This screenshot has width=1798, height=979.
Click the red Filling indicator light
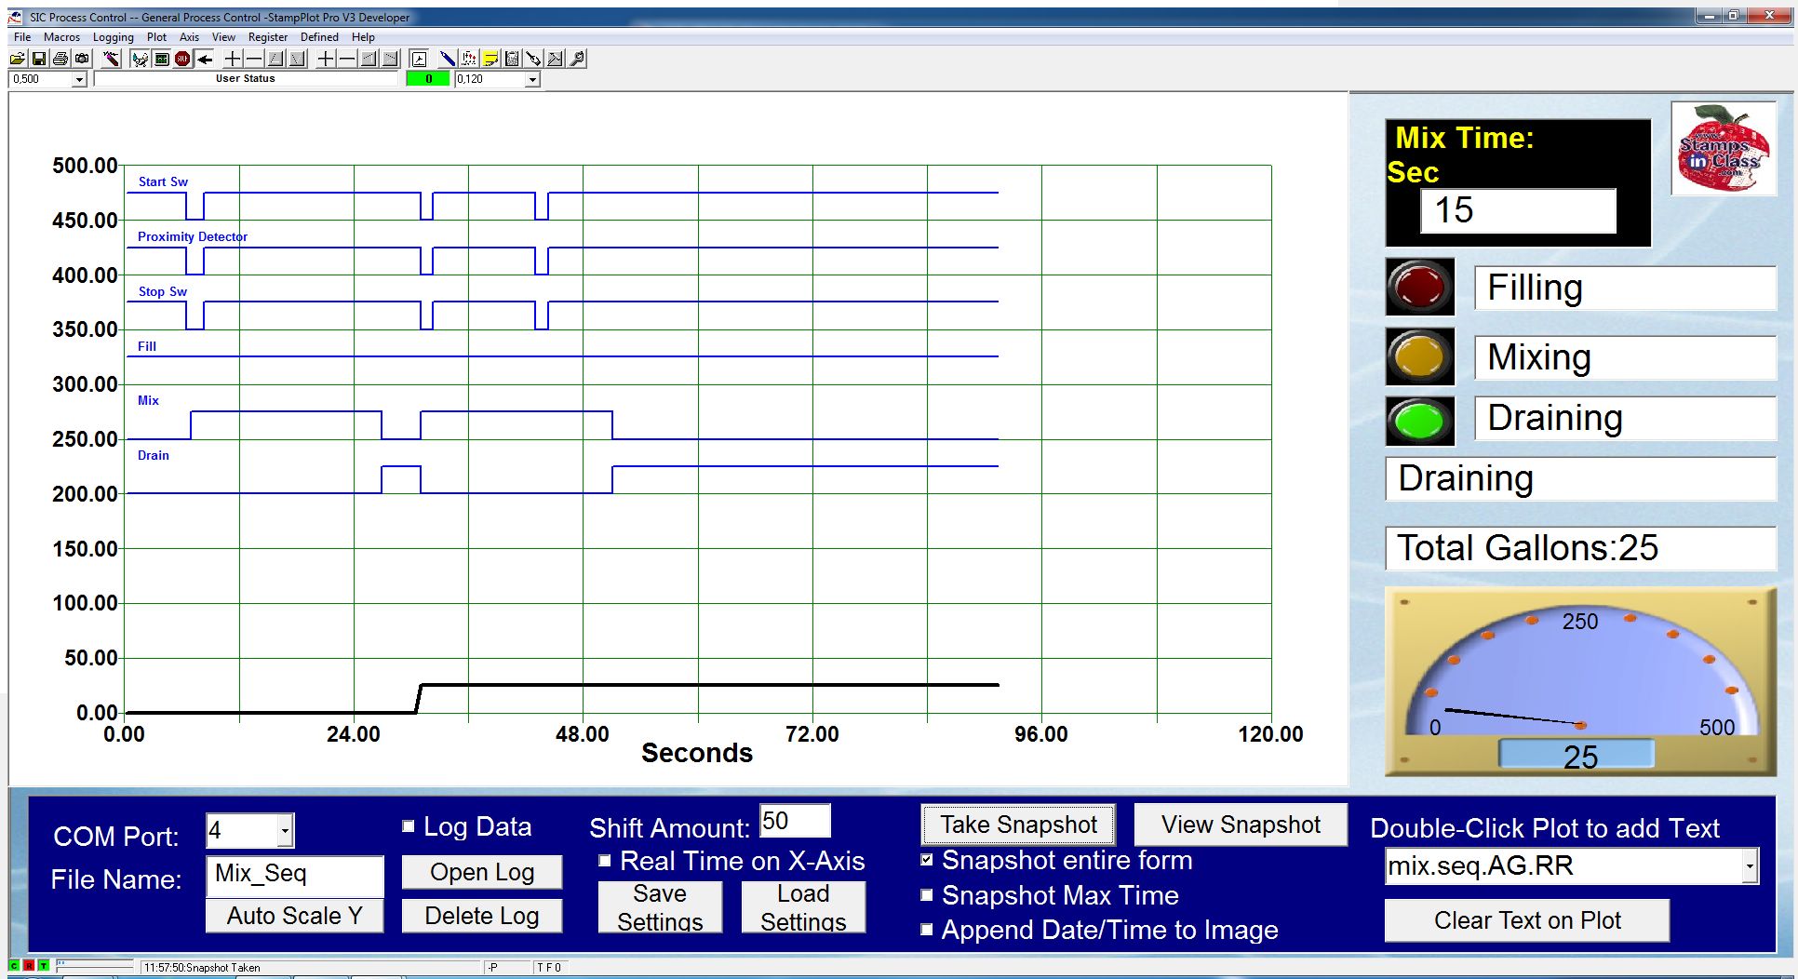click(1420, 287)
